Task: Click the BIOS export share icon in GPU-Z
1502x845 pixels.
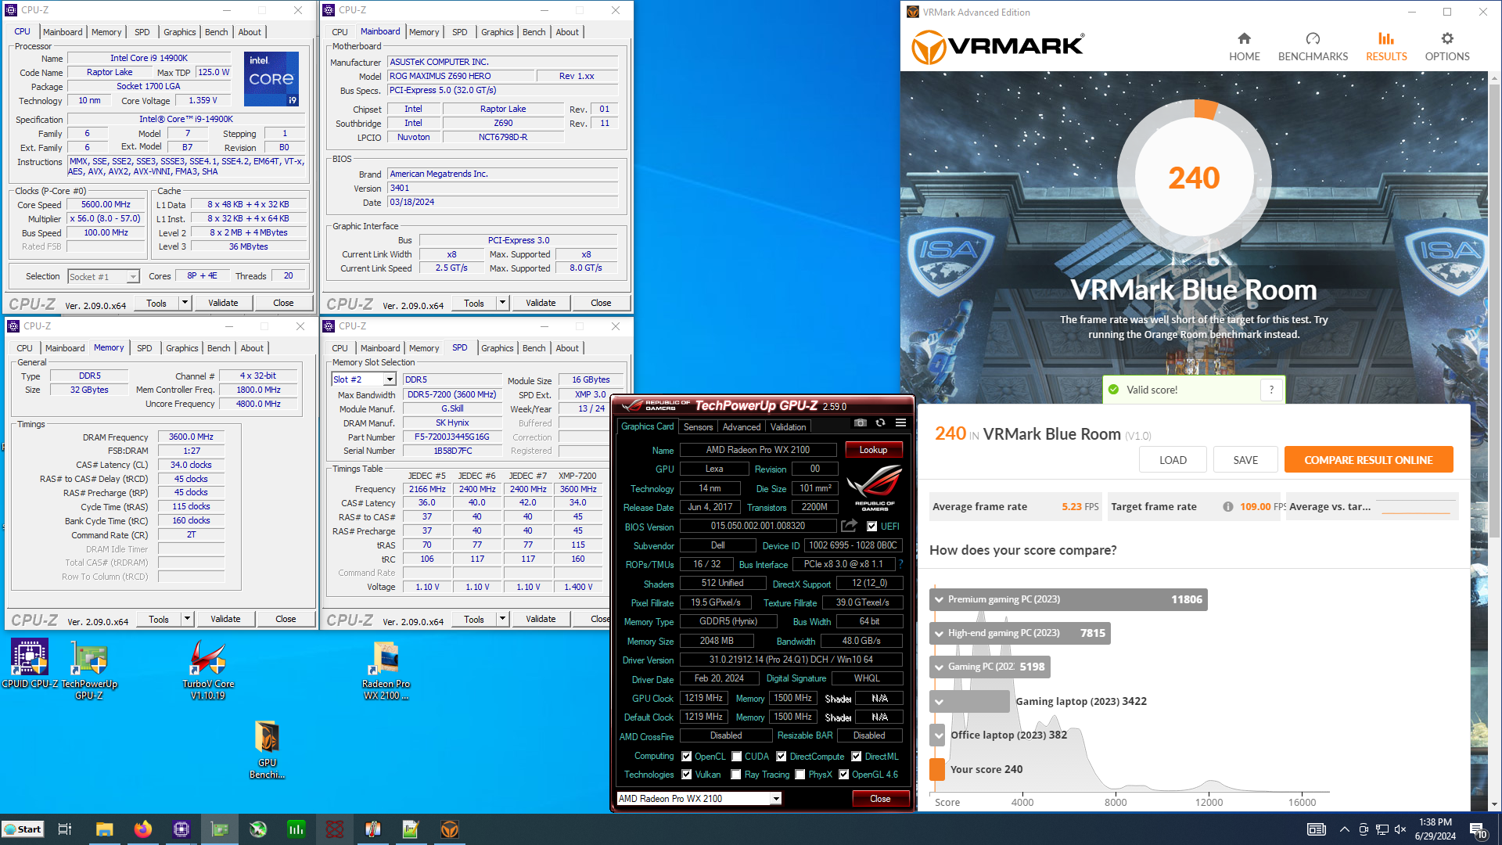Action: click(x=849, y=526)
